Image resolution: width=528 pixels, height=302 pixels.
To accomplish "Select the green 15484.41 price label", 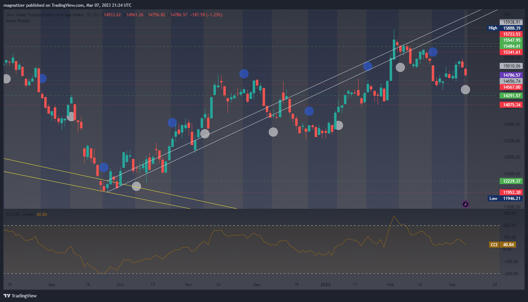I will (x=511, y=46).
